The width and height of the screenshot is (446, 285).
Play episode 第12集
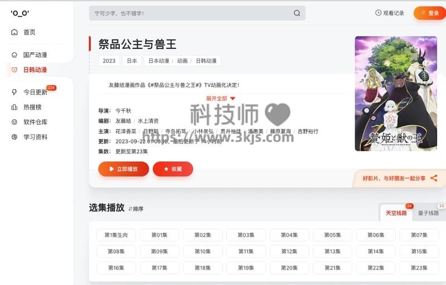coord(289,252)
